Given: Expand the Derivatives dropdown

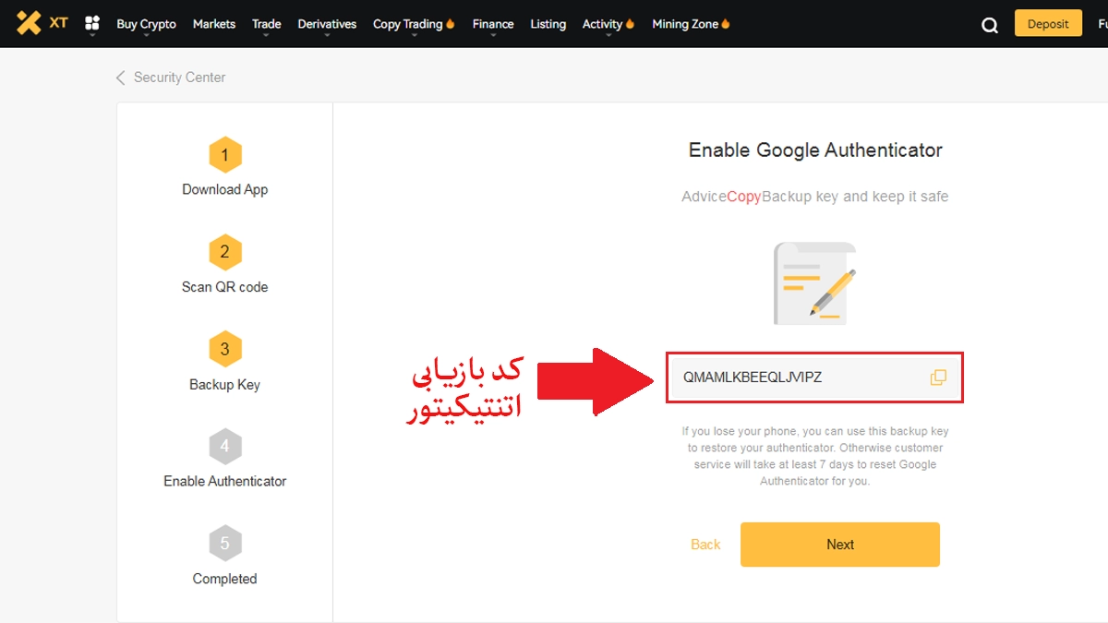Looking at the screenshot, I should pos(327,24).
